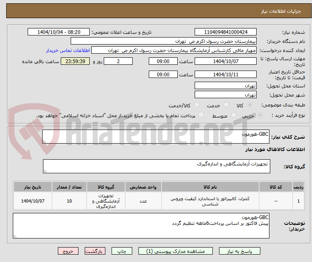Screen dimensions: 312x262
Task: Click the استان محل تحویل field
Action: point(226,85)
